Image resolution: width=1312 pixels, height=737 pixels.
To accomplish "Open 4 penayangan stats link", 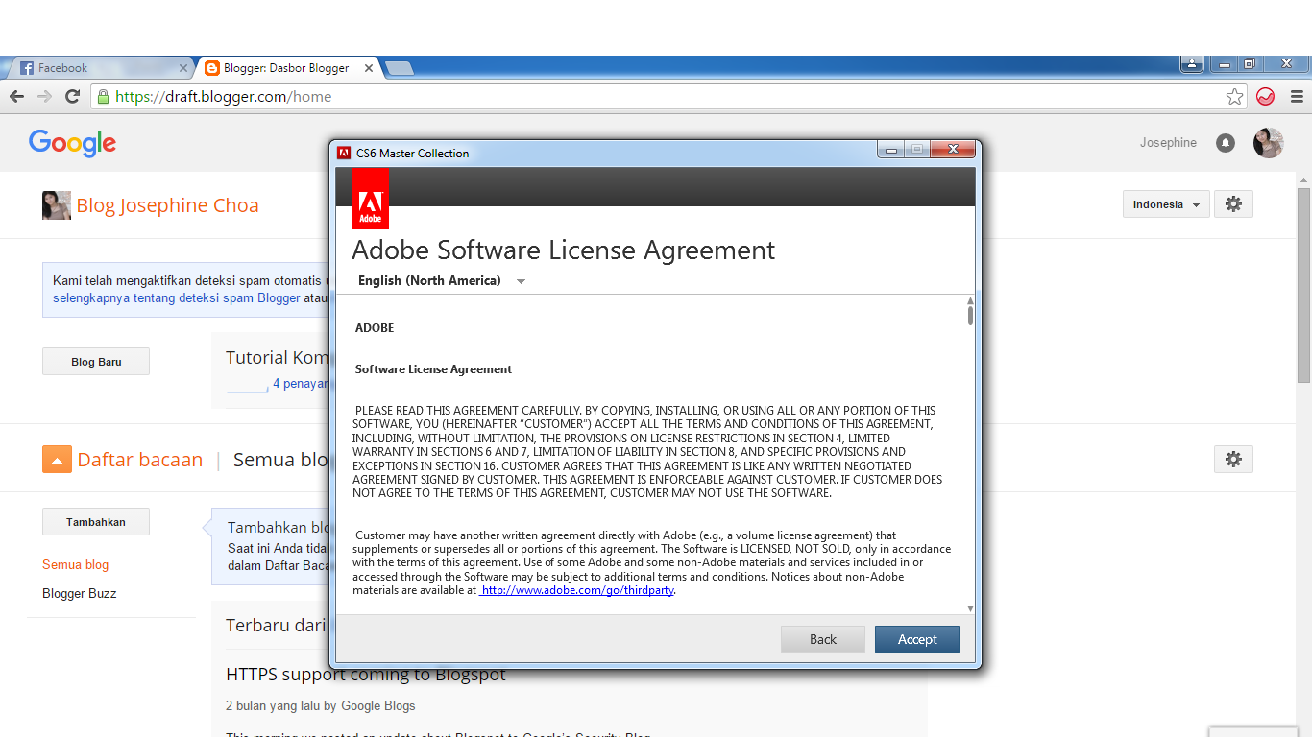I will [x=301, y=383].
